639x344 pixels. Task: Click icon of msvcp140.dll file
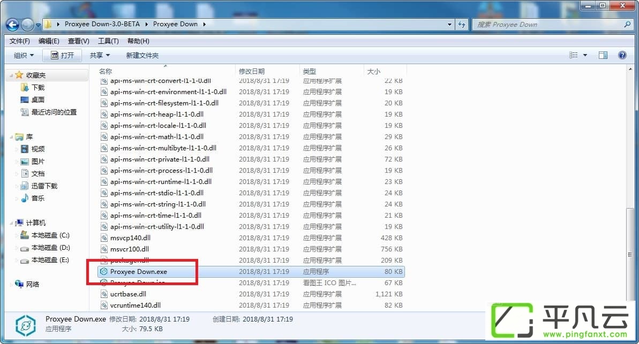(104, 238)
